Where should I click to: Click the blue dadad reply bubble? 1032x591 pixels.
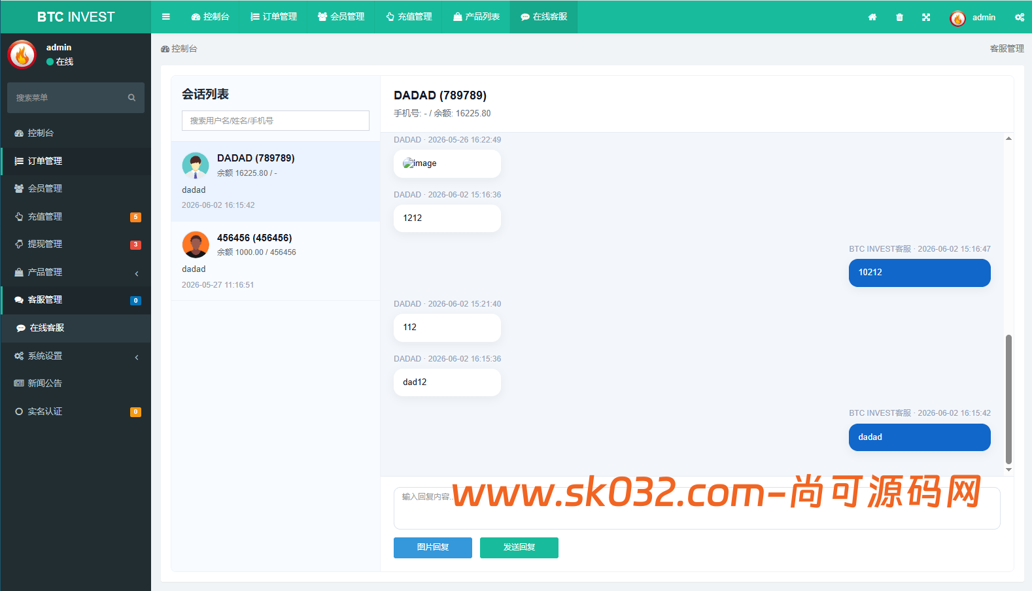tap(920, 437)
